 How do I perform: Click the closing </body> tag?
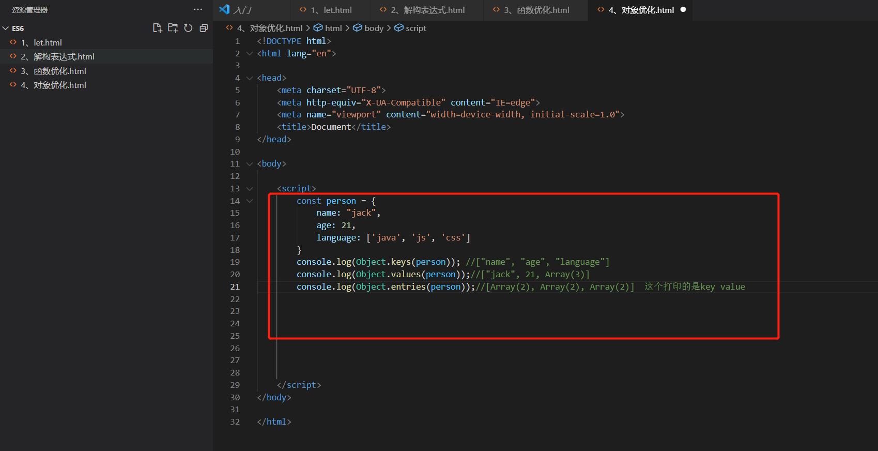(274, 397)
